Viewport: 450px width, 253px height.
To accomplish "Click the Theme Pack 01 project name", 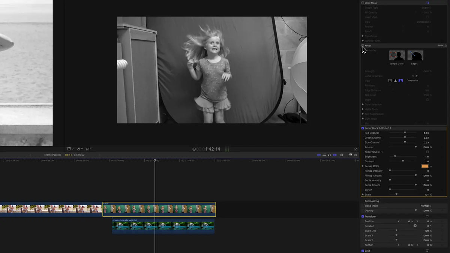I will 52,155.
